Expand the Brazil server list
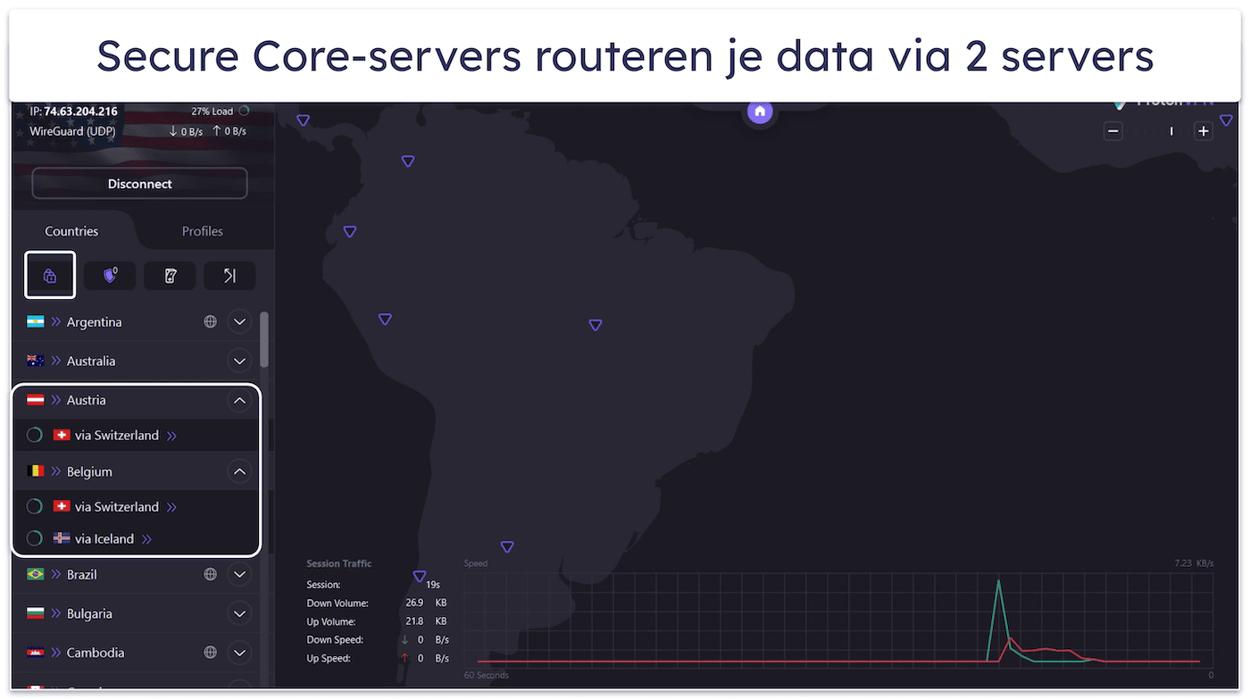Screen dimensions: 1250x699 tap(239, 574)
